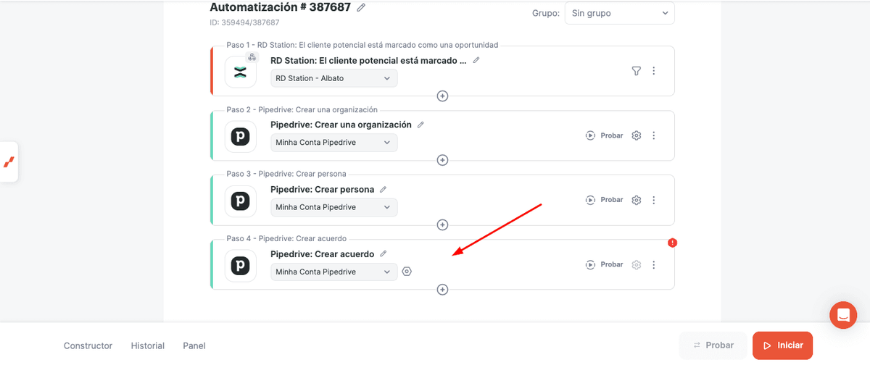Expand the Grupo 'Sin grupo' dropdown
Viewport: 870px width, 365px height.
618,13
